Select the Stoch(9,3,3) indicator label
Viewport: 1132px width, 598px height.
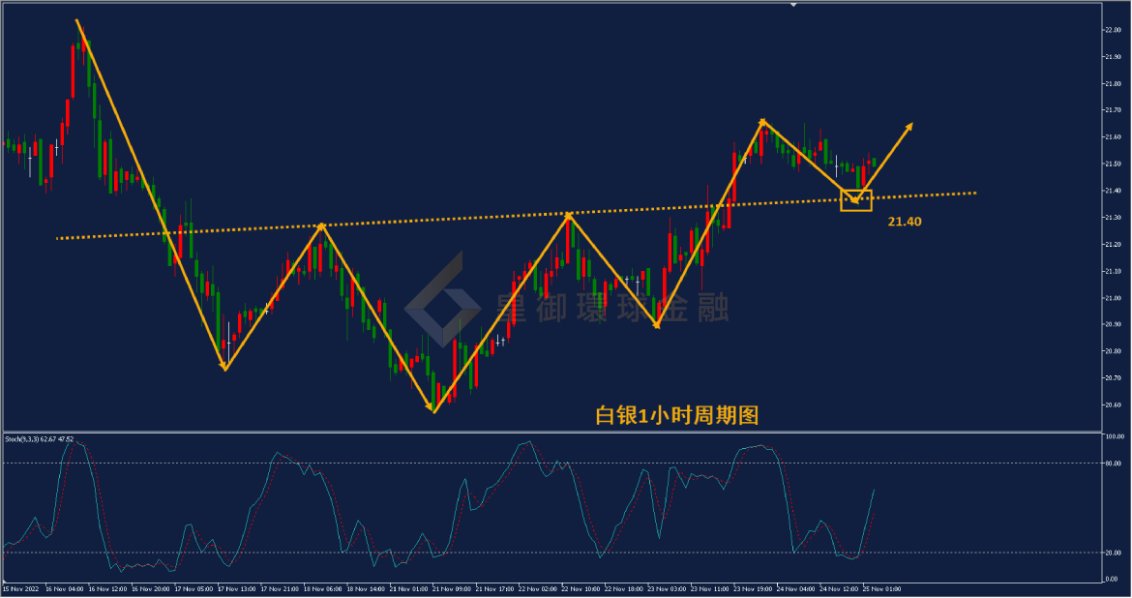point(39,439)
